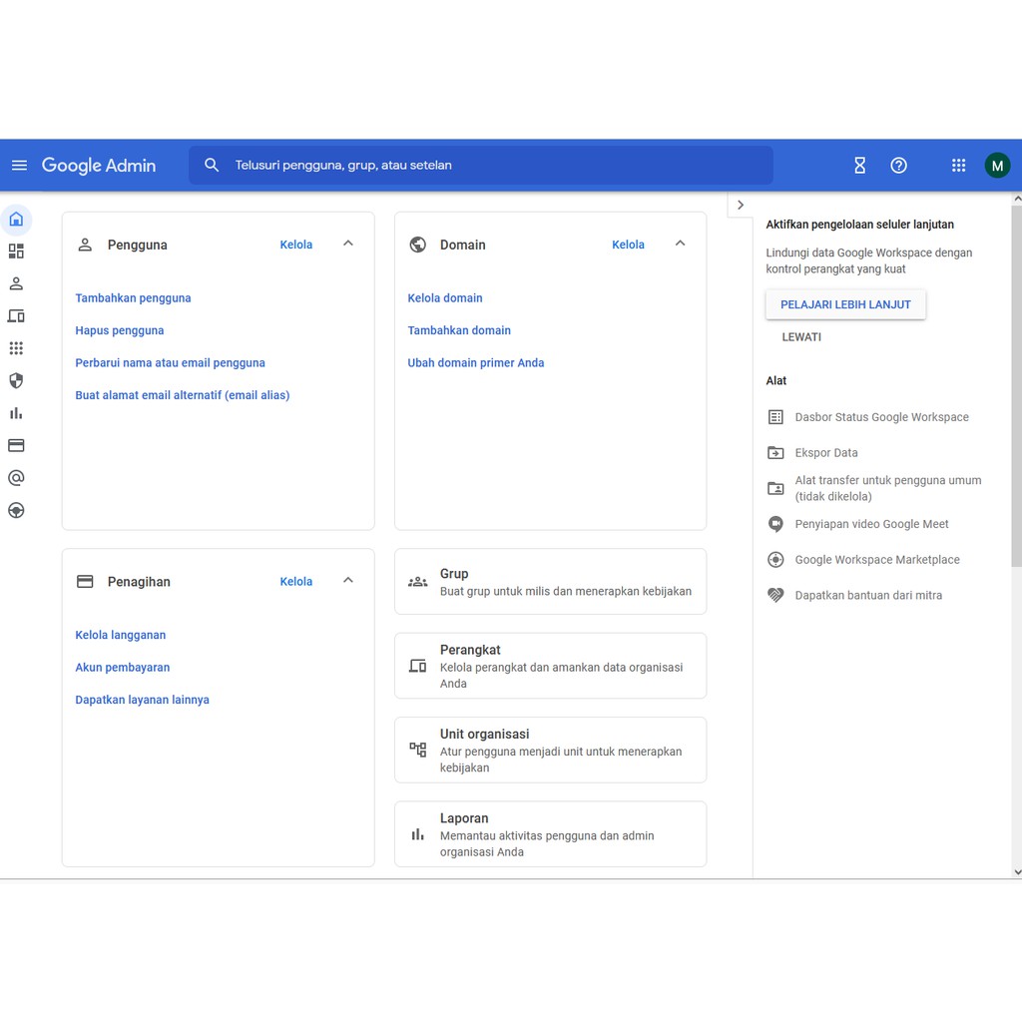Image resolution: width=1022 pixels, height=1022 pixels.
Task: Click PELAJARI LEBIH LANJUT button
Action: [845, 305]
